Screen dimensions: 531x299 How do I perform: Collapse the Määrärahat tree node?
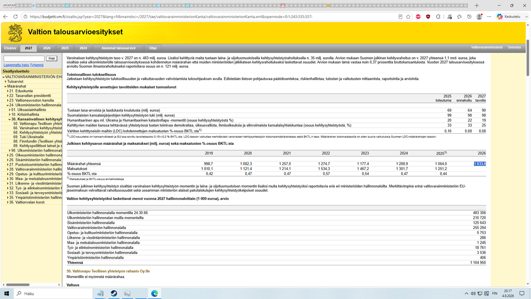tap(4, 86)
